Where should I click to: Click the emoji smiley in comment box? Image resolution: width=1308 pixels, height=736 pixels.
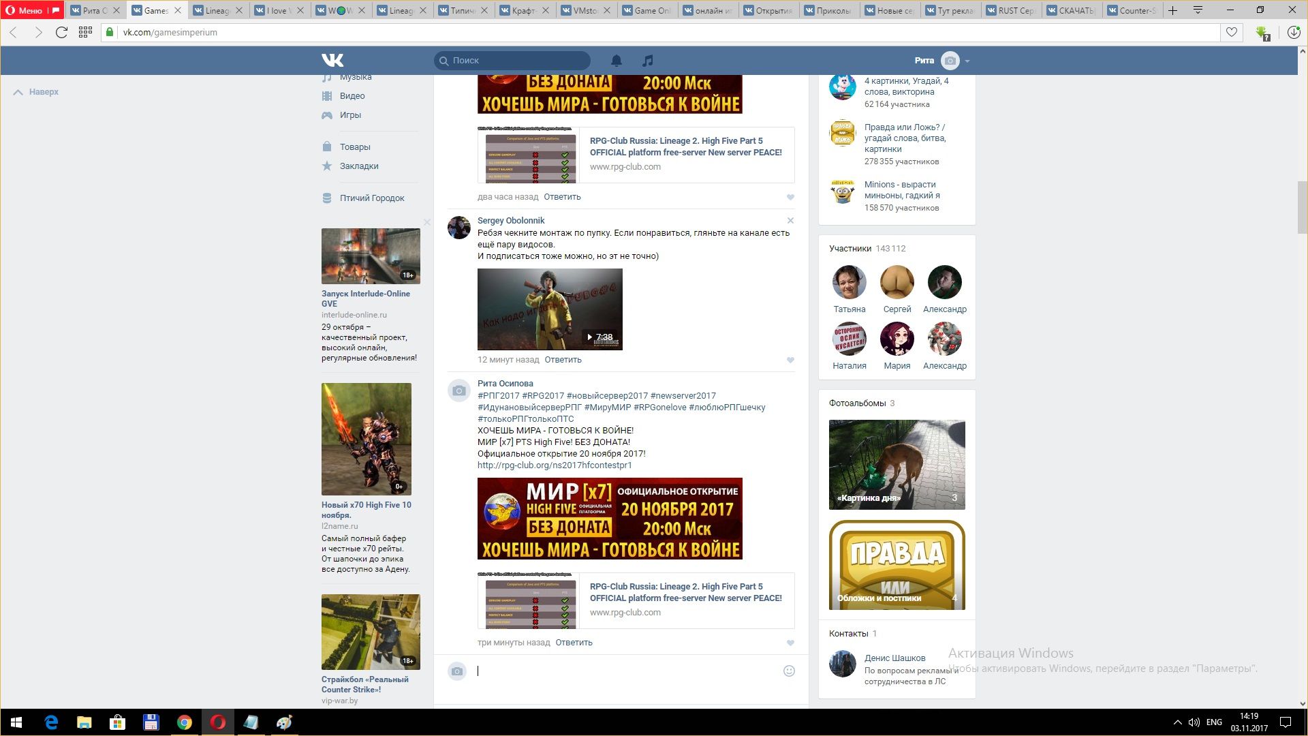(x=789, y=671)
